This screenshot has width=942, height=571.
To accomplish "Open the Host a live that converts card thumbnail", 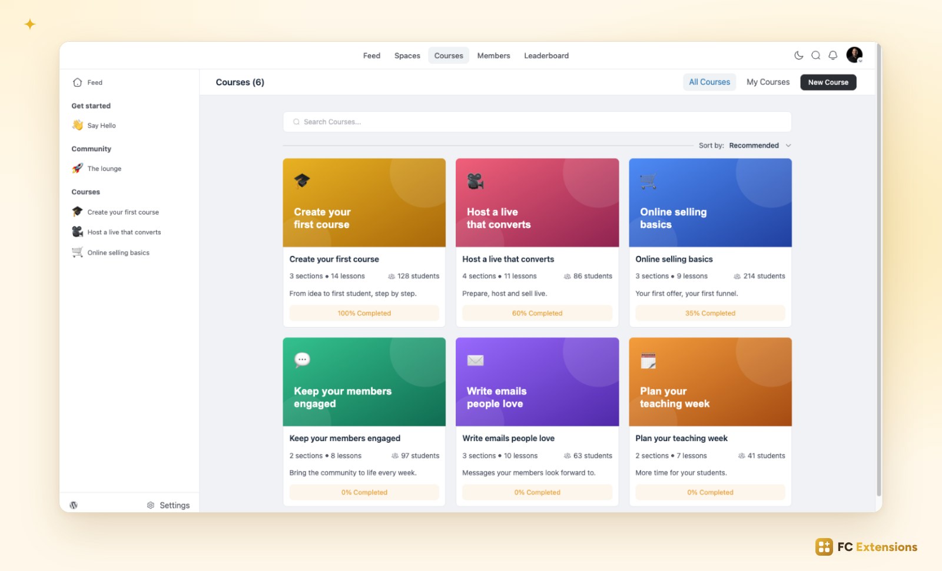I will pyautogui.click(x=537, y=202).
